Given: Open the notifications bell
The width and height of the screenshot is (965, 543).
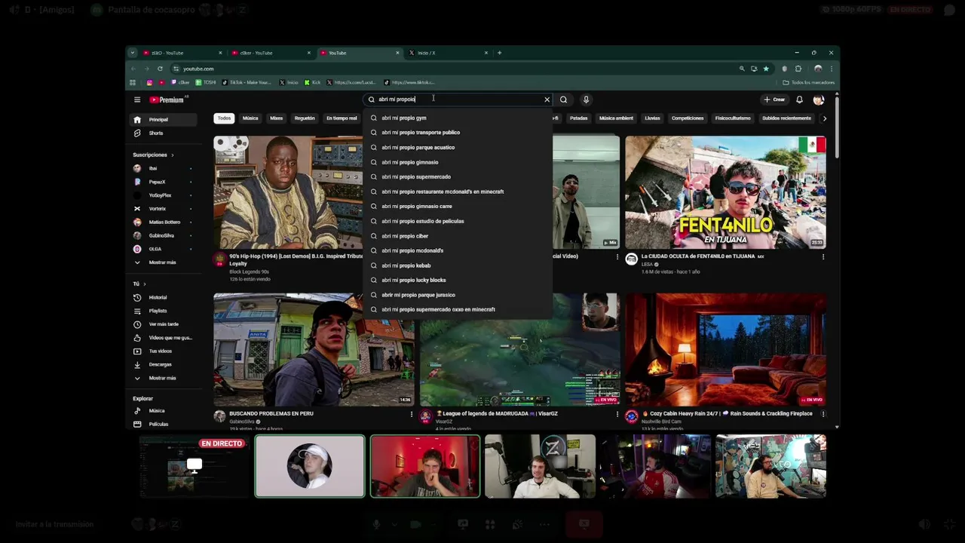Looking at the screenshot, I should pos(799,100).
